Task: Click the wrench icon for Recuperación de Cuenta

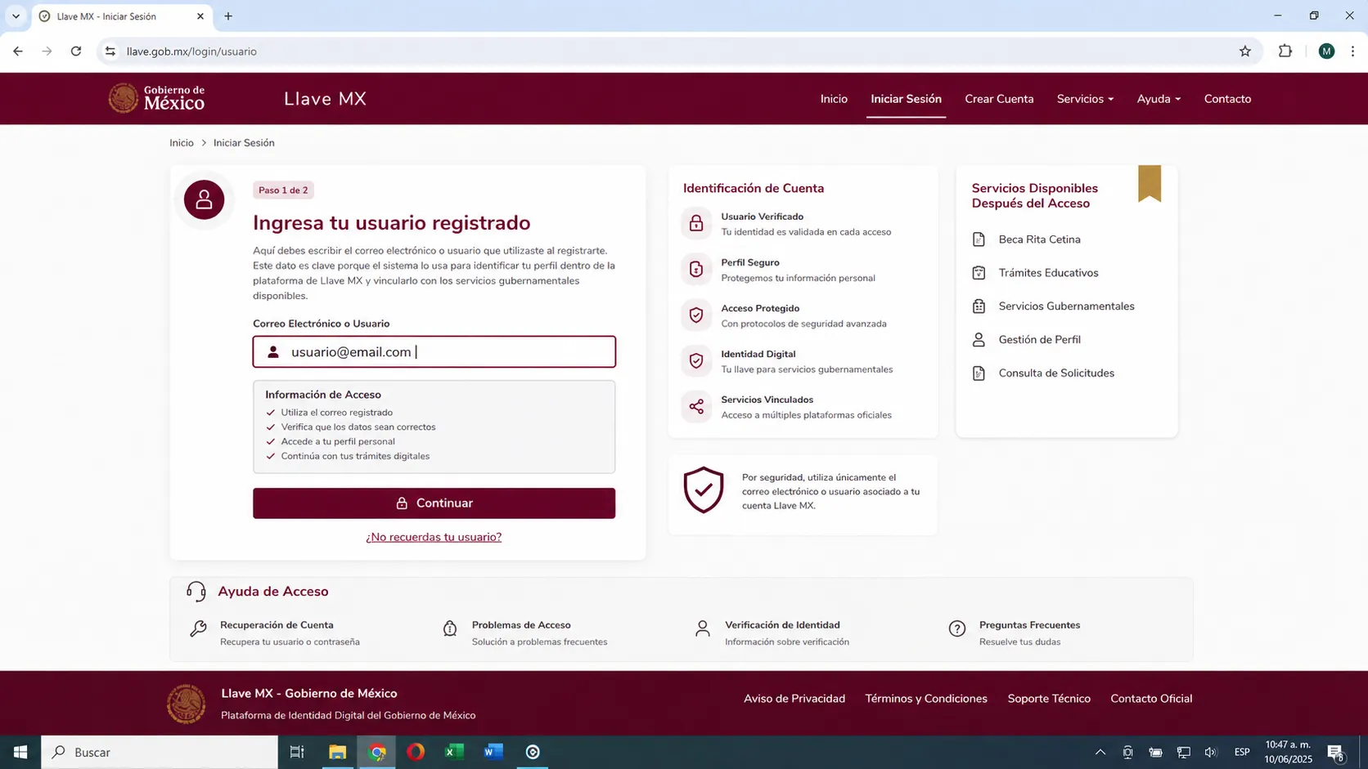Action: click(198, 628)
